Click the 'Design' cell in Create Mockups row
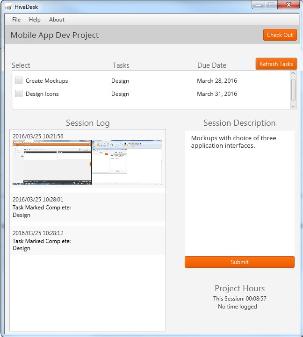This screenshot has width=303, height=337. click(x=120, y=81)
